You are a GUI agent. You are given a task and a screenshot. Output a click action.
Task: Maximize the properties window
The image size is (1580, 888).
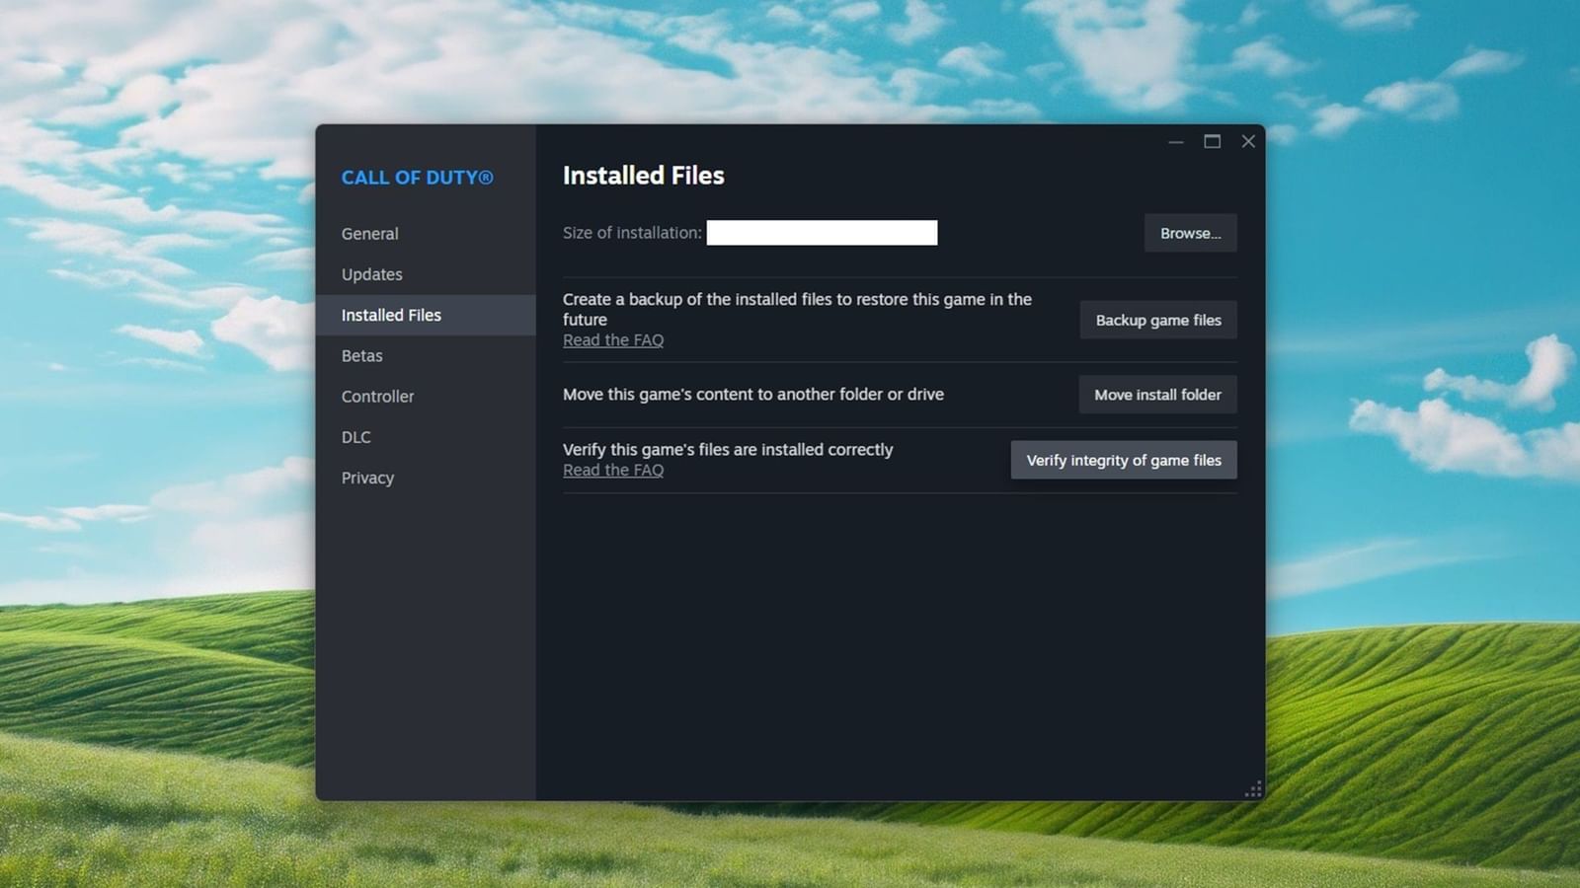(x=1212, y=141)
